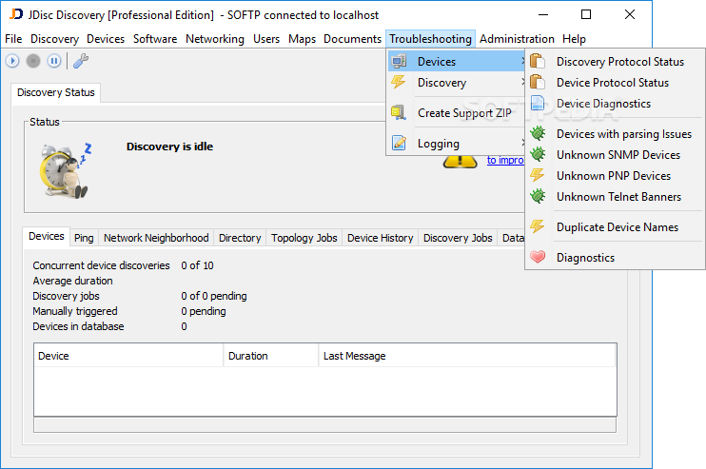Select the Discovery Status tab

56,92
